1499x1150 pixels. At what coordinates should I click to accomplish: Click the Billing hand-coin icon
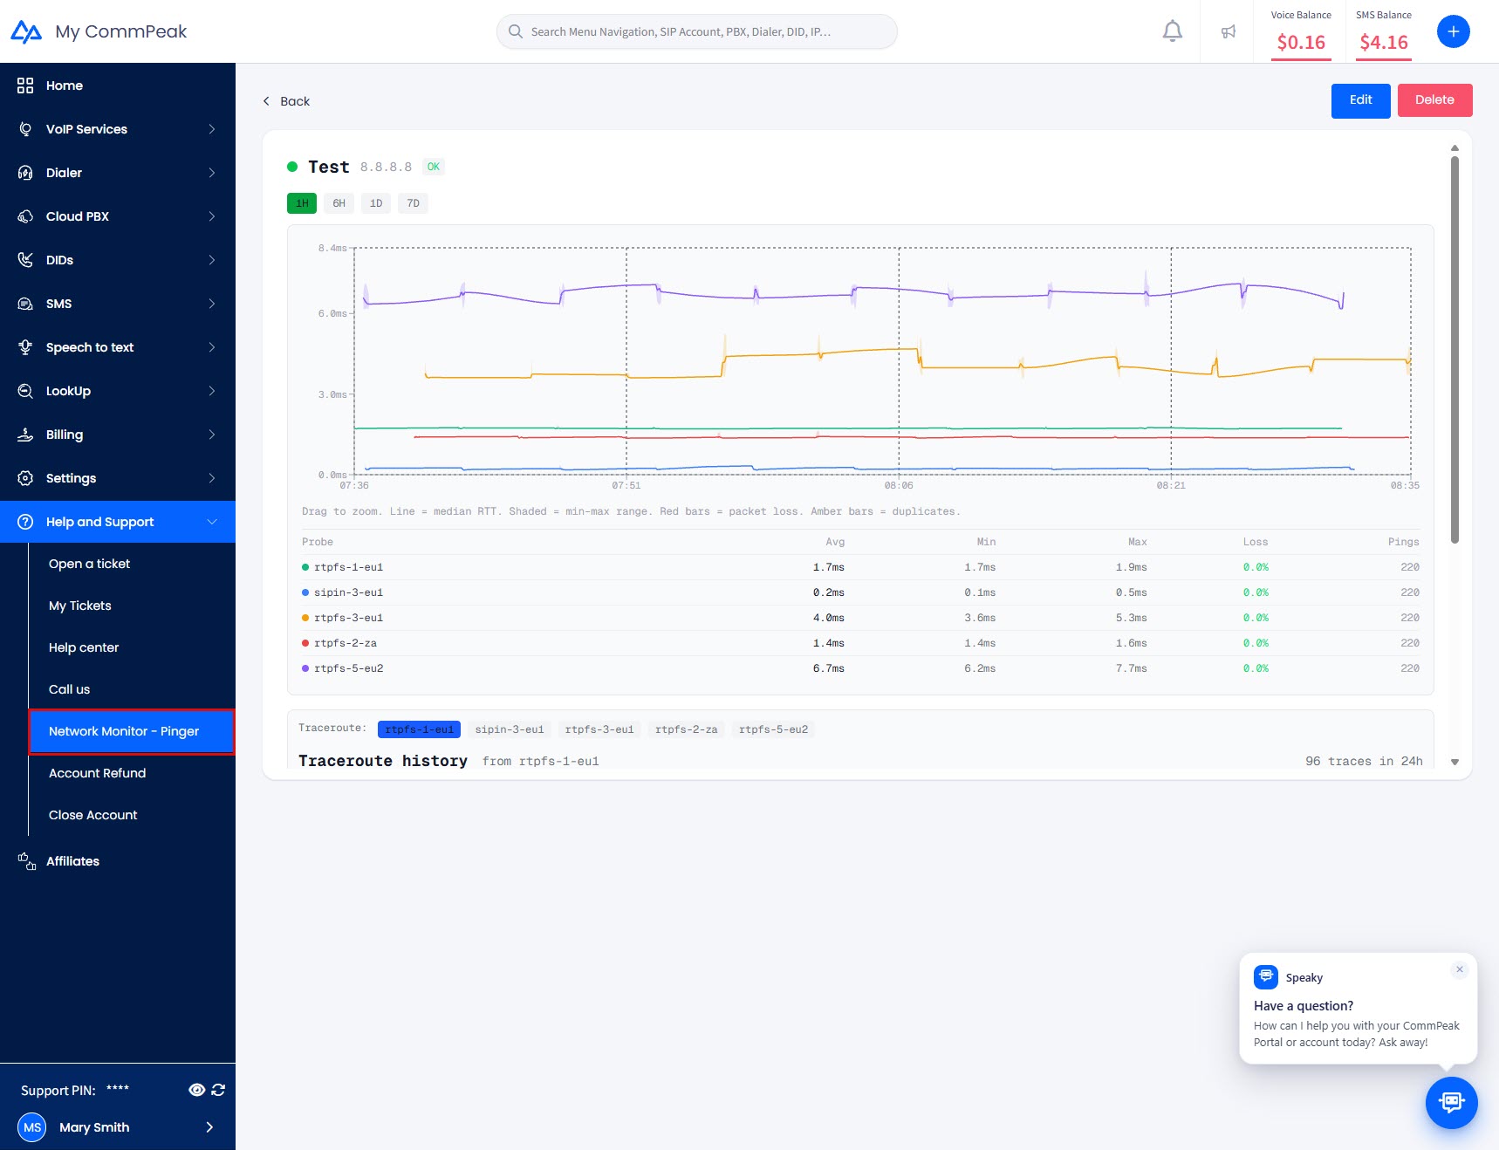[25, 435]
